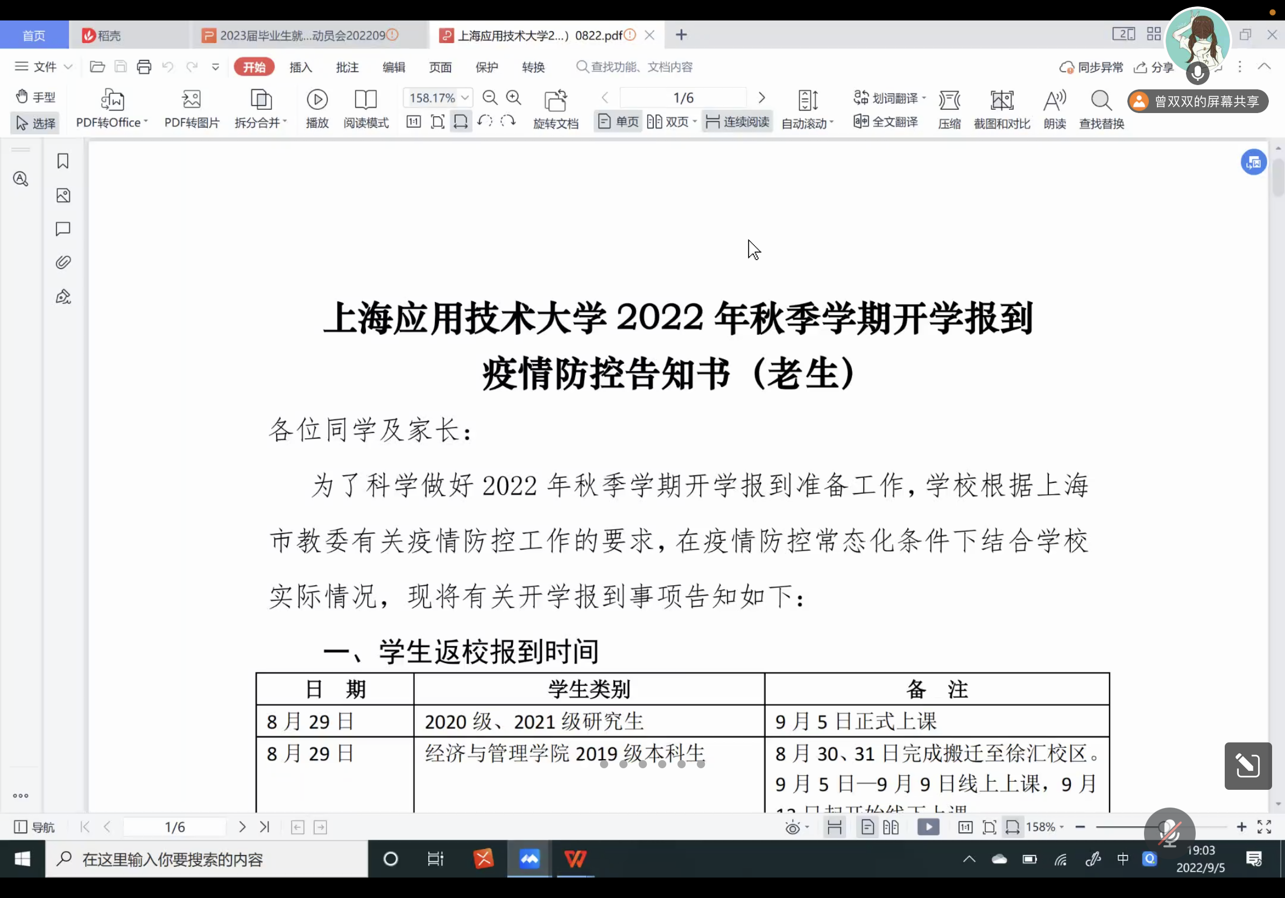Open annotations comment panel in sidebar
The height and width of the screenshot is (898, 1285).
click(x=62, y=228)
